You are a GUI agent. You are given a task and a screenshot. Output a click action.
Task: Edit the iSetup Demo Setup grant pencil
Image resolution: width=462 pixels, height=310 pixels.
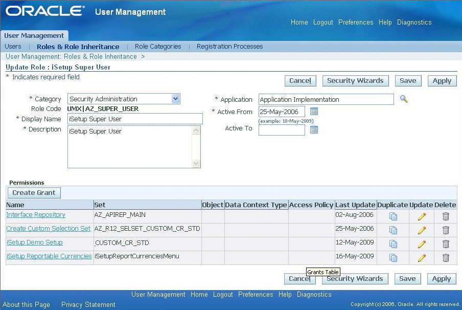click(x=422, y=244)
